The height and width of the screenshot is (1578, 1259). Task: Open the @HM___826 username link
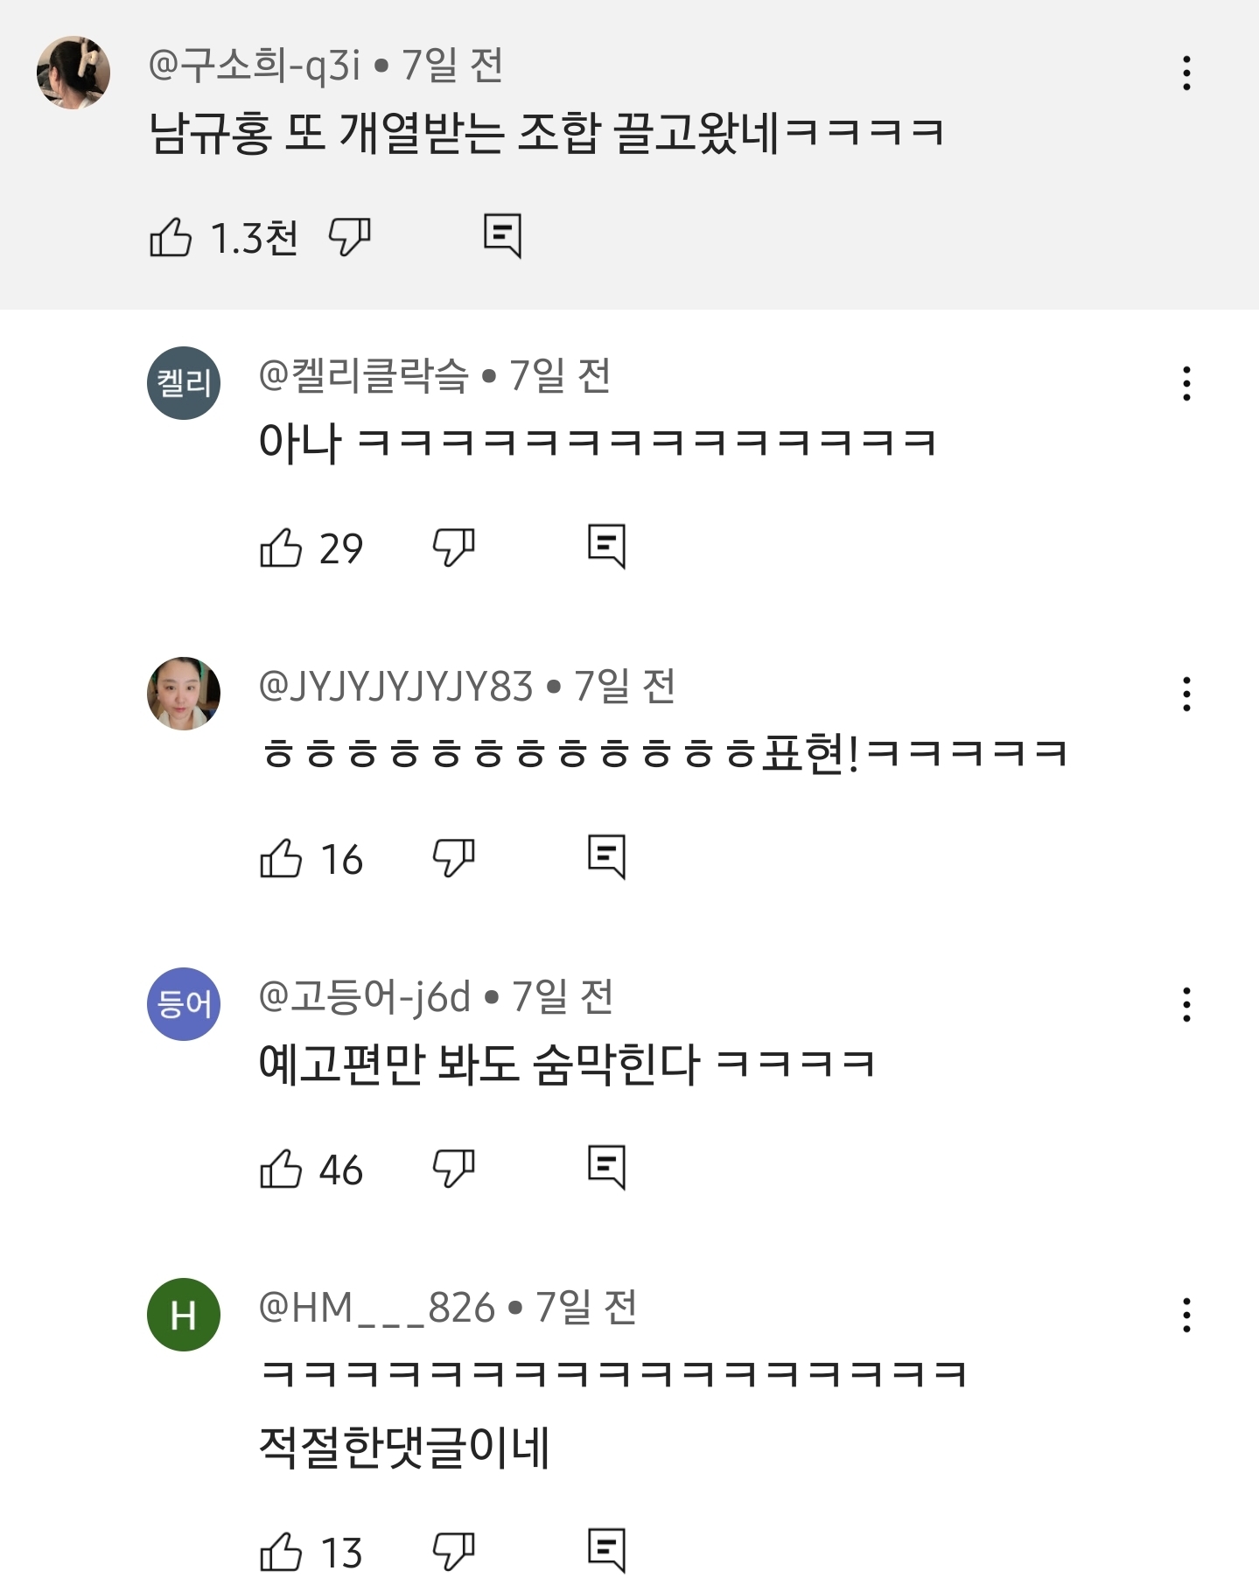[x=378, y=1308]
